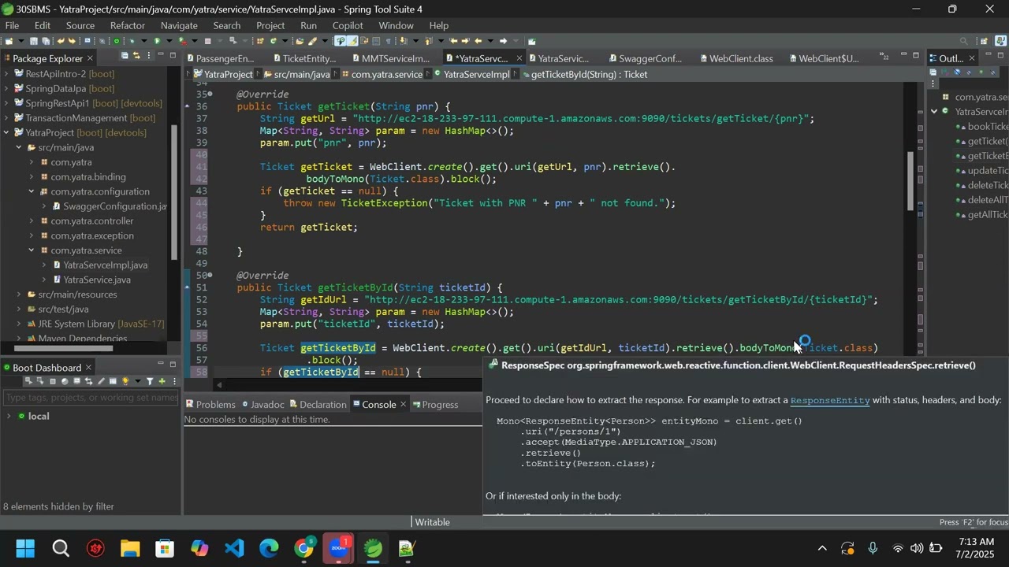Viewport: 1009px width, 567px height.
Task: Open the ResponseEntity link in the tooltip
Action: [x=830, y=400]
